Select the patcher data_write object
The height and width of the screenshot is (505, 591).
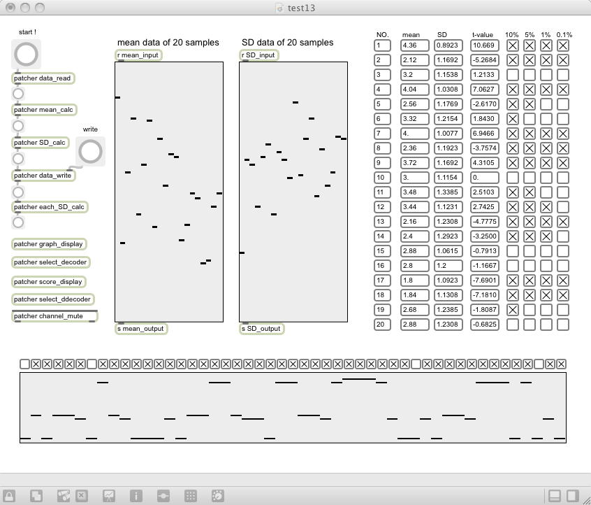43,176
